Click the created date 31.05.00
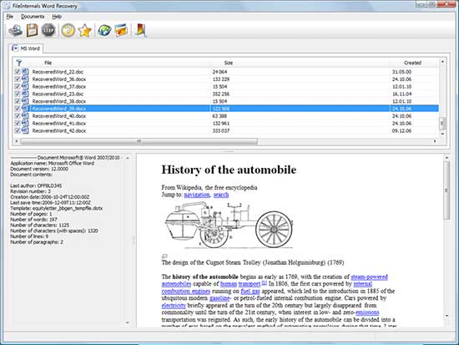Screen dimensions: 459x345 click(x=401, y=72)
